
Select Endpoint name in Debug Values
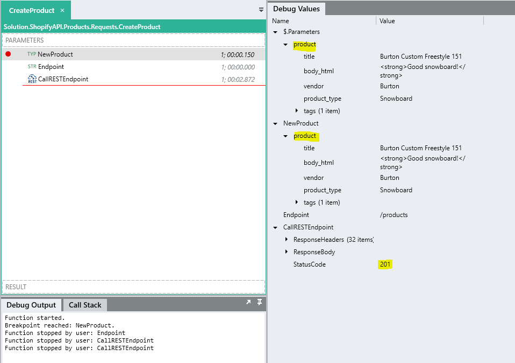(296, 215)
